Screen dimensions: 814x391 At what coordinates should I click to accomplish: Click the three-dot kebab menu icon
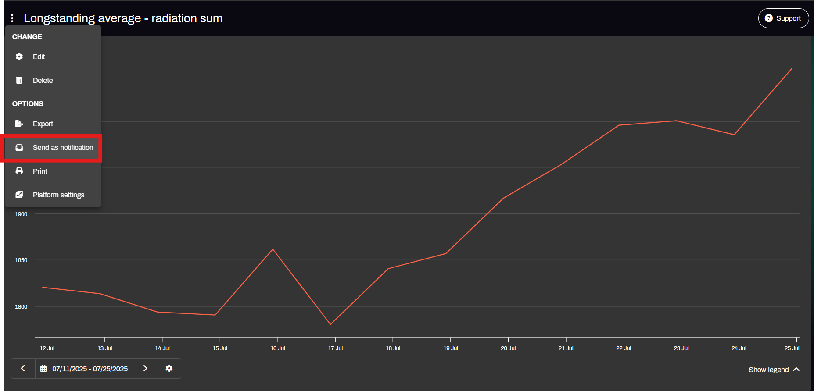click(x=12, y=18)
